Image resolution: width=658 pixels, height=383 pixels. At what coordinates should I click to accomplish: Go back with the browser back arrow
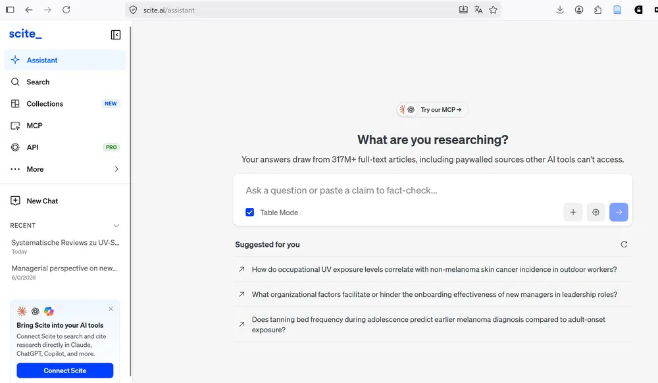pyautogui.click(x=28, y=10)
